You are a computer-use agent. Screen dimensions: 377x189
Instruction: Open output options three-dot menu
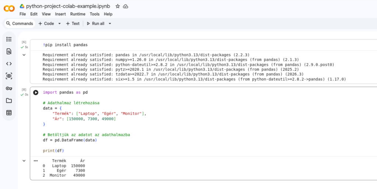36,161
